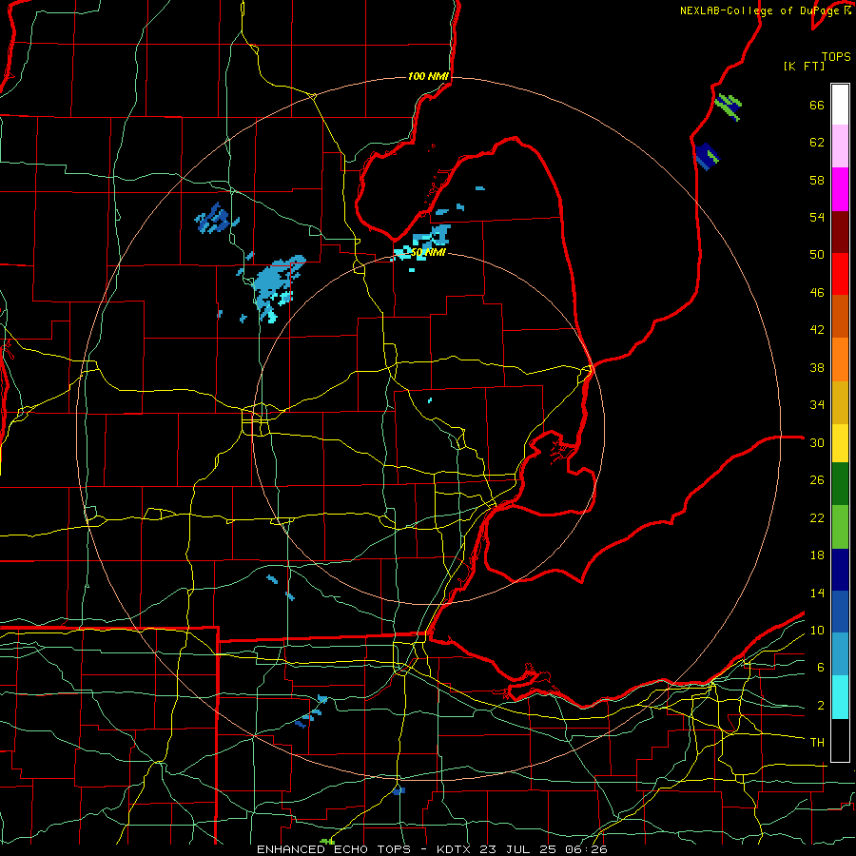Click the [K FT] units label

(x=804, y=66)
